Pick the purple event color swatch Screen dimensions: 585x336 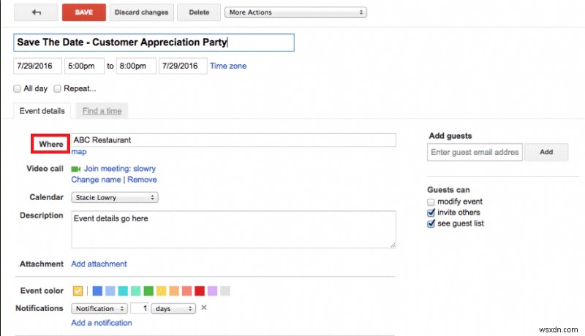tap(212, 291)
